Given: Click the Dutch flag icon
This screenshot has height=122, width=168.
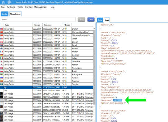Looking at the screenshot, I should [2, 45].
